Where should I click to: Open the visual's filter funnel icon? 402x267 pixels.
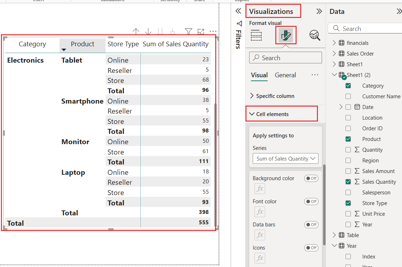[188, 32]
